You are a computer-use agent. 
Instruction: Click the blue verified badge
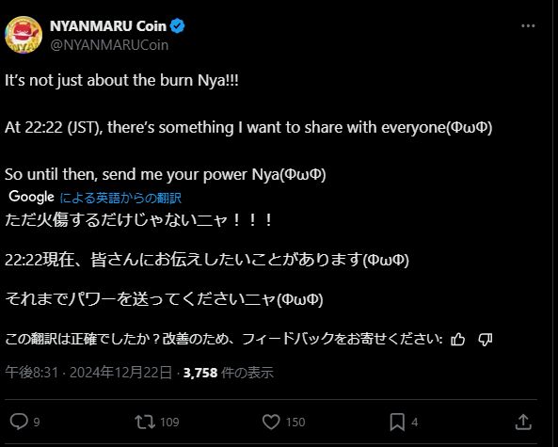click(x=177, y=26)
